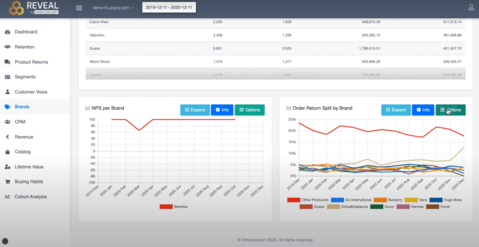
Task: Navigate to Segments
Action: 25,77
